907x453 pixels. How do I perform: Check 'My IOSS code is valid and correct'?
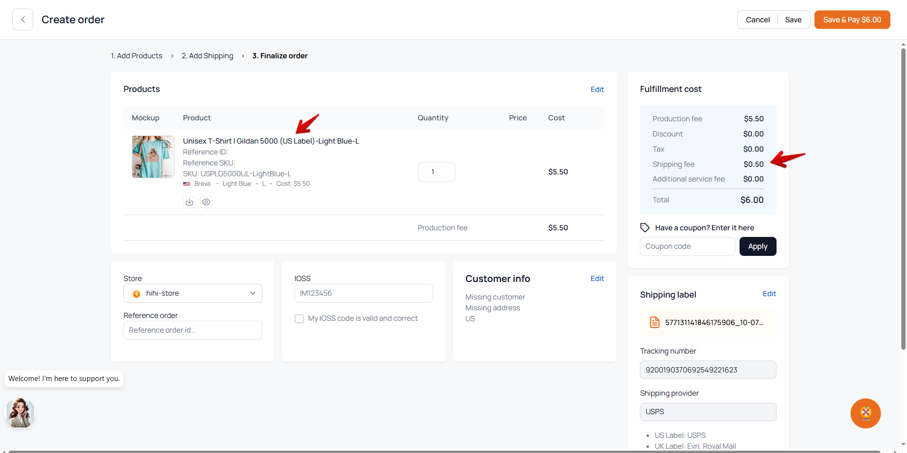(299, 318)
